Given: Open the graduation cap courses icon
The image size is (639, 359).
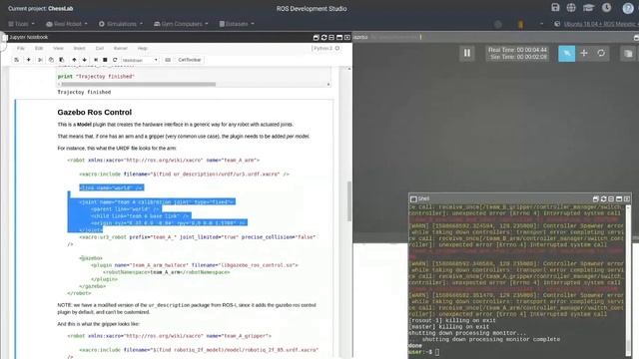Looking at the screenshot, I should 588,7.
